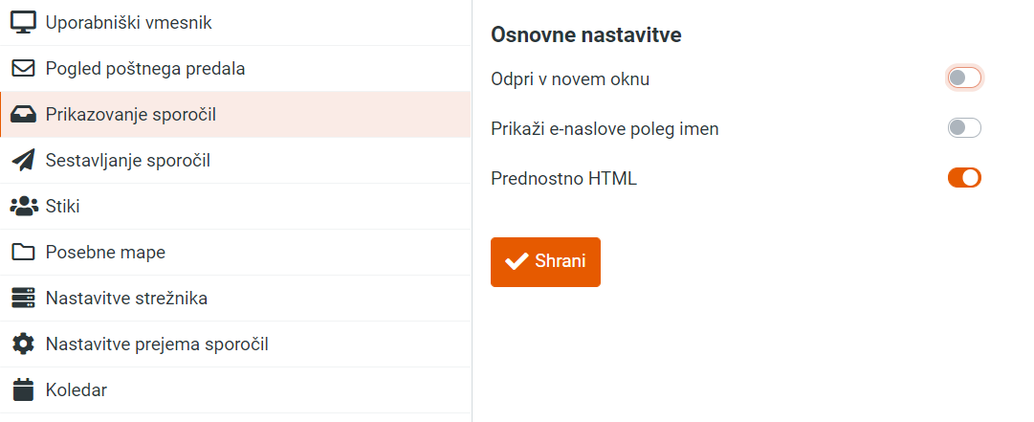Screen dimensions: 1034x422
Task: Select the Sestavljanje sporočil menu item
Action: click(x=235, y=160)
